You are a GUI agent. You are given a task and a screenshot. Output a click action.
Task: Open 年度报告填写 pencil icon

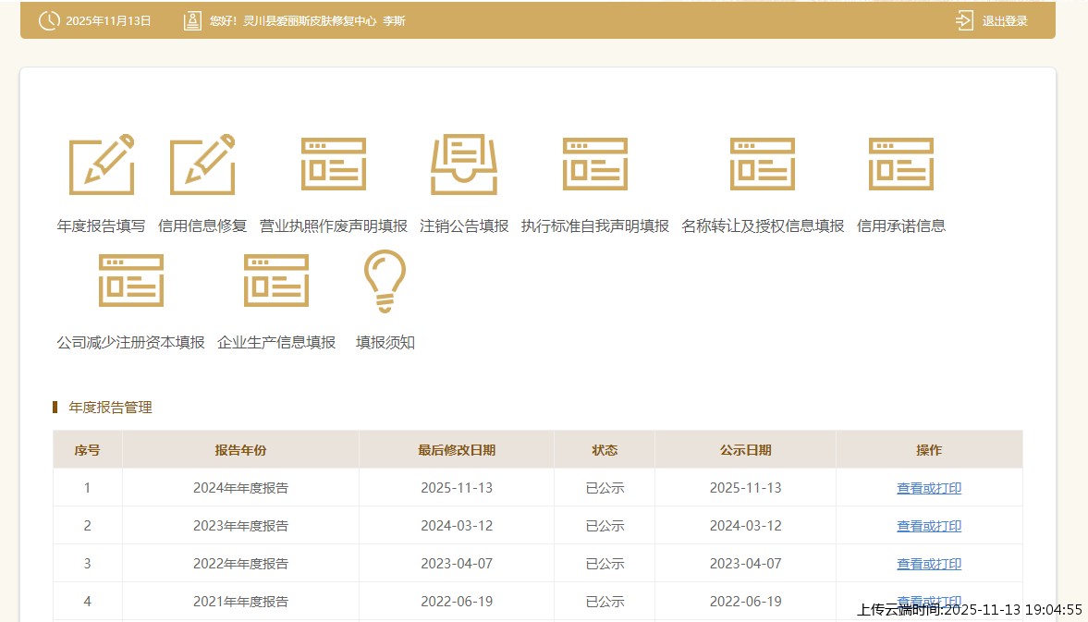pos(102,165)
